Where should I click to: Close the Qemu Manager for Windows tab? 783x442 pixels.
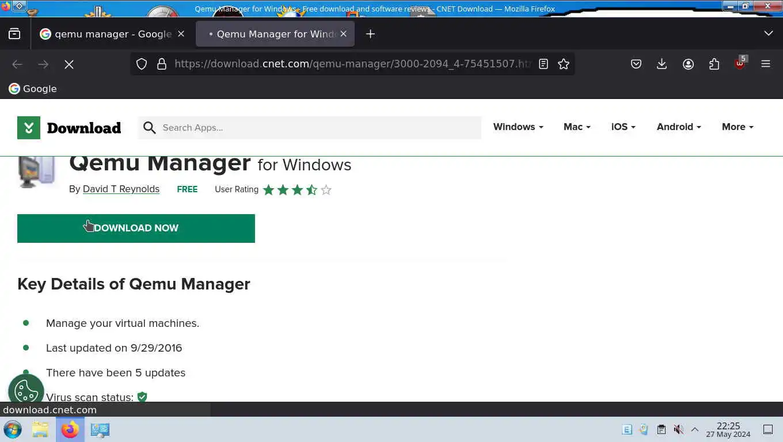(x=343, y=34)
